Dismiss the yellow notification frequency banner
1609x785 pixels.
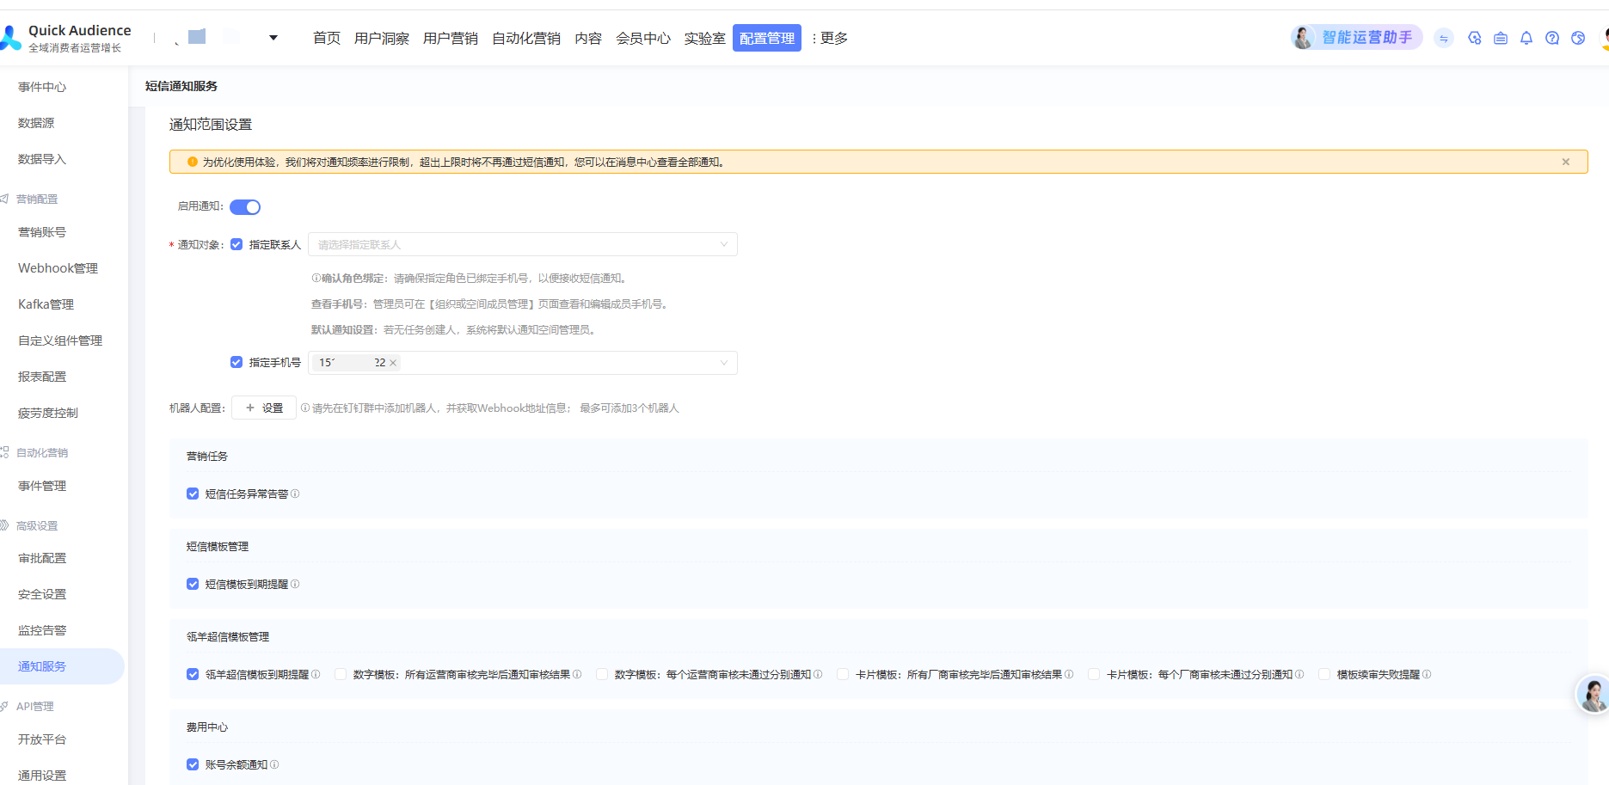point(1566,162)
